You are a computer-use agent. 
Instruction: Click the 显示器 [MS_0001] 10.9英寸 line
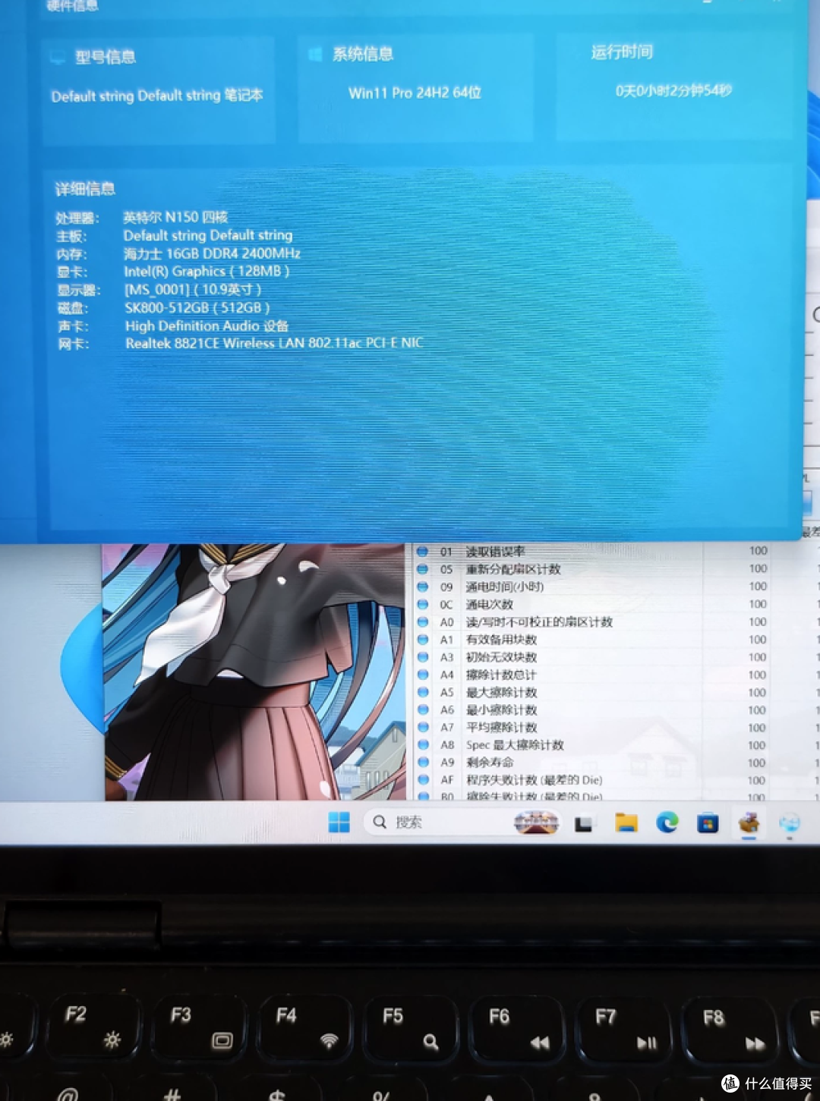pos(159,290)
